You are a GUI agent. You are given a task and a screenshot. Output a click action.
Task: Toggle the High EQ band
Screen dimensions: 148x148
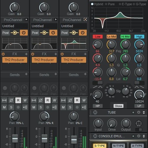tap(139, 37)
